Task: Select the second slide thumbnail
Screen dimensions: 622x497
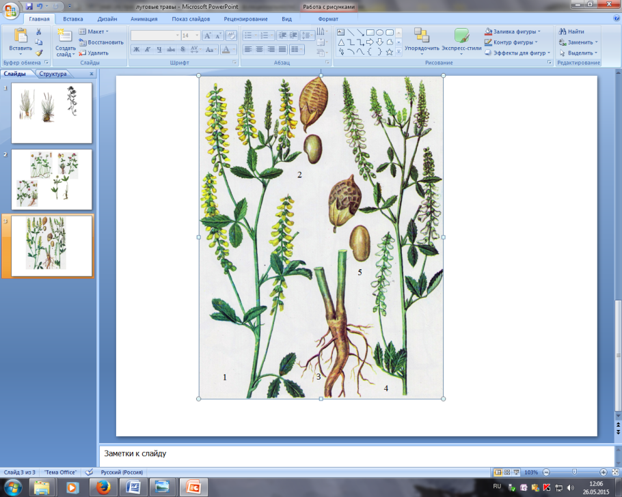Action: coord(52,180)
